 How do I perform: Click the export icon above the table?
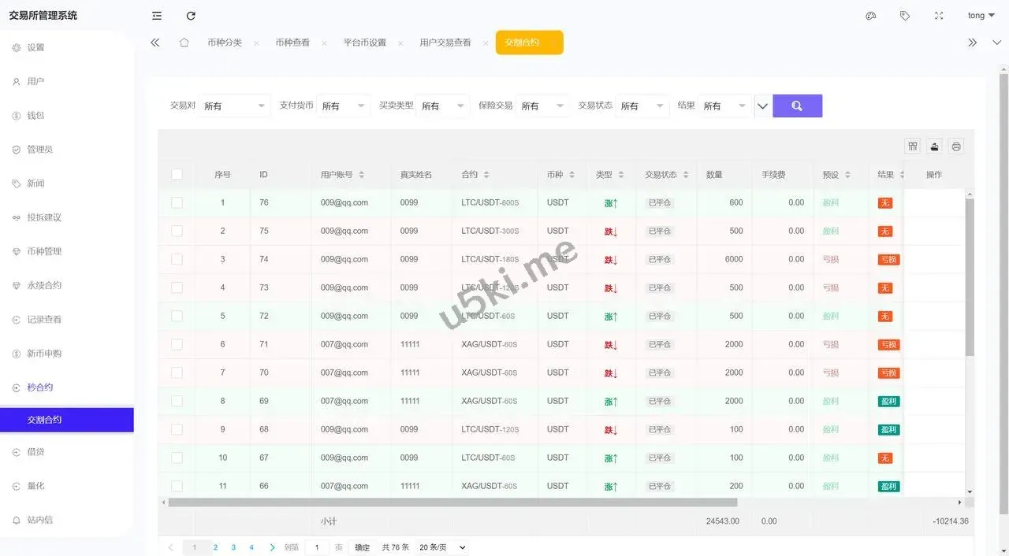pos(934,146)
